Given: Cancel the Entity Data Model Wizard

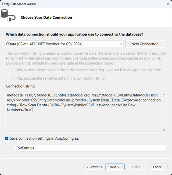Looking at the screenshot, I should tap(158, 167).
